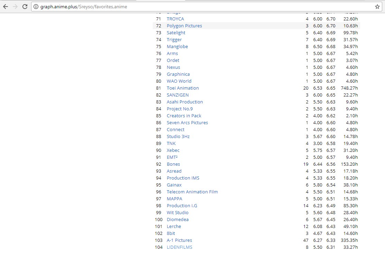Click the Connect studio link
Viewport: 385px width, 256px height.
tap(176, 129)
